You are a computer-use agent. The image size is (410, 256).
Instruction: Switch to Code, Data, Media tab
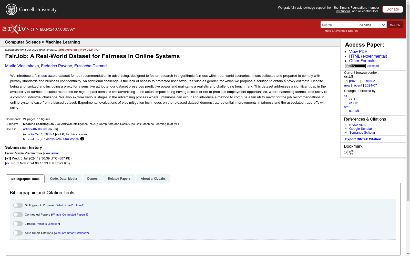pyautogui.click(x=64, y=179)
